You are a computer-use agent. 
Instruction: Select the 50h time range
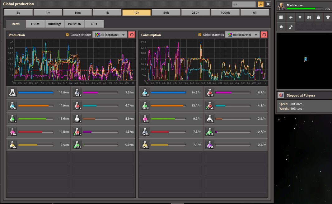(166, 13)
